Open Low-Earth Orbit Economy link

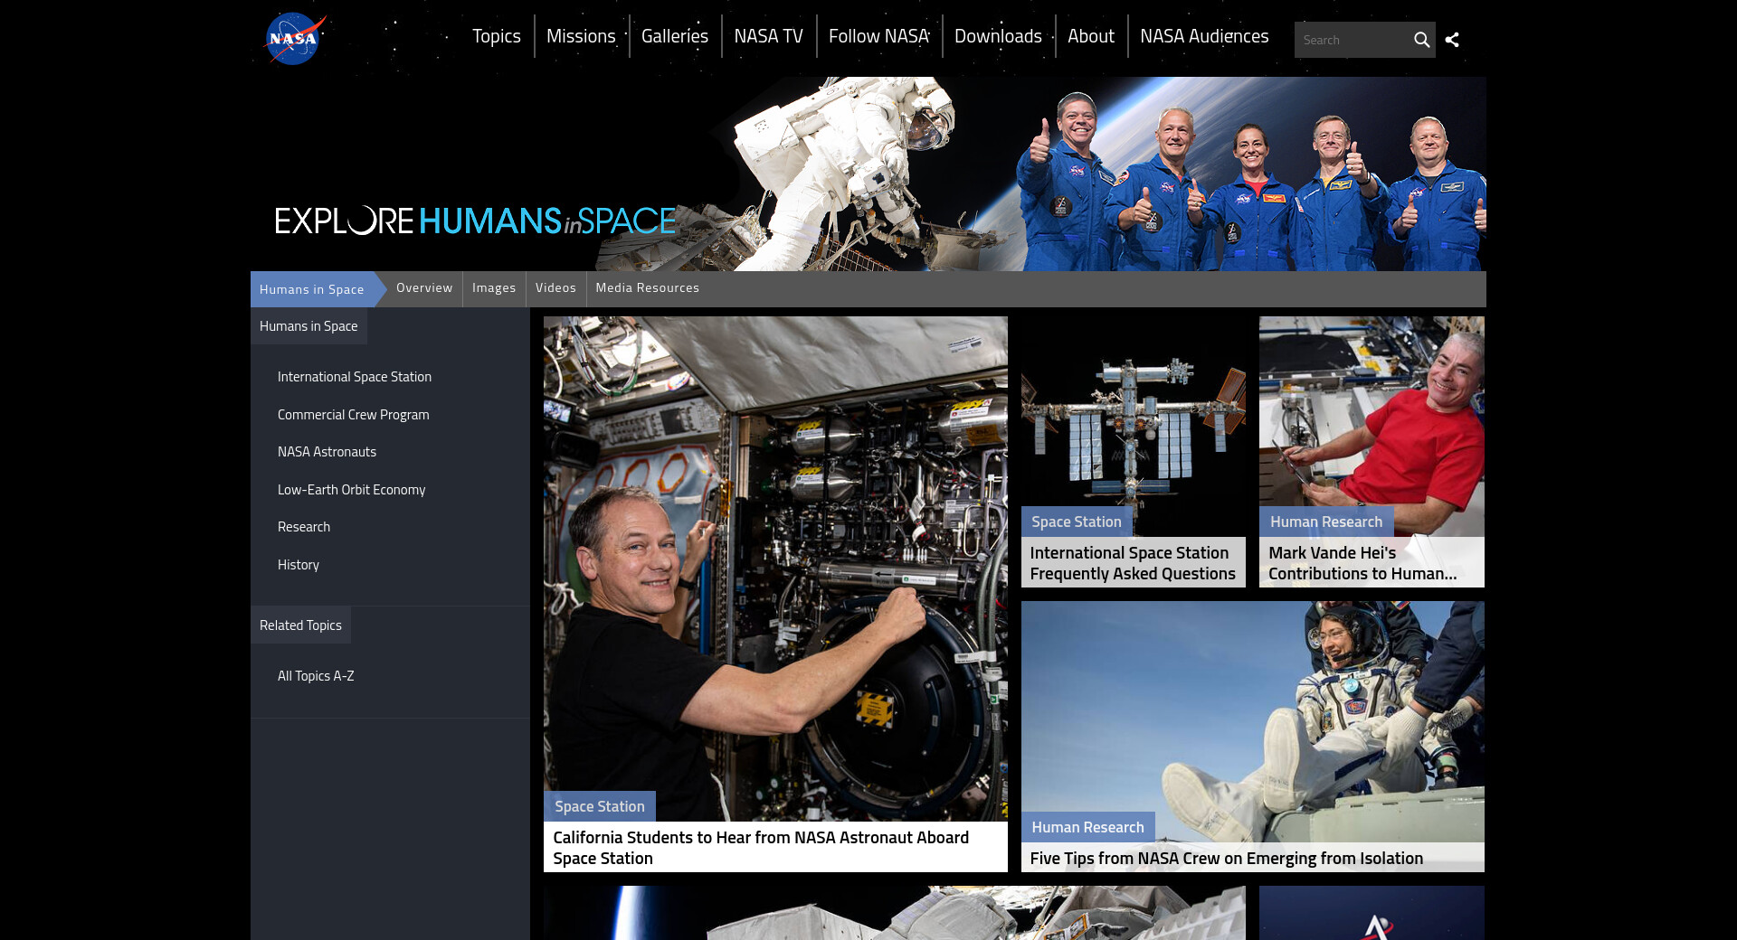coord(351,490)
